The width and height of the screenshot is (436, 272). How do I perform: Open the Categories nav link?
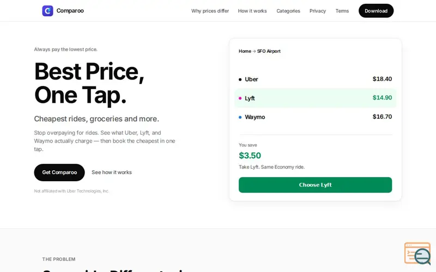[288, 11]
